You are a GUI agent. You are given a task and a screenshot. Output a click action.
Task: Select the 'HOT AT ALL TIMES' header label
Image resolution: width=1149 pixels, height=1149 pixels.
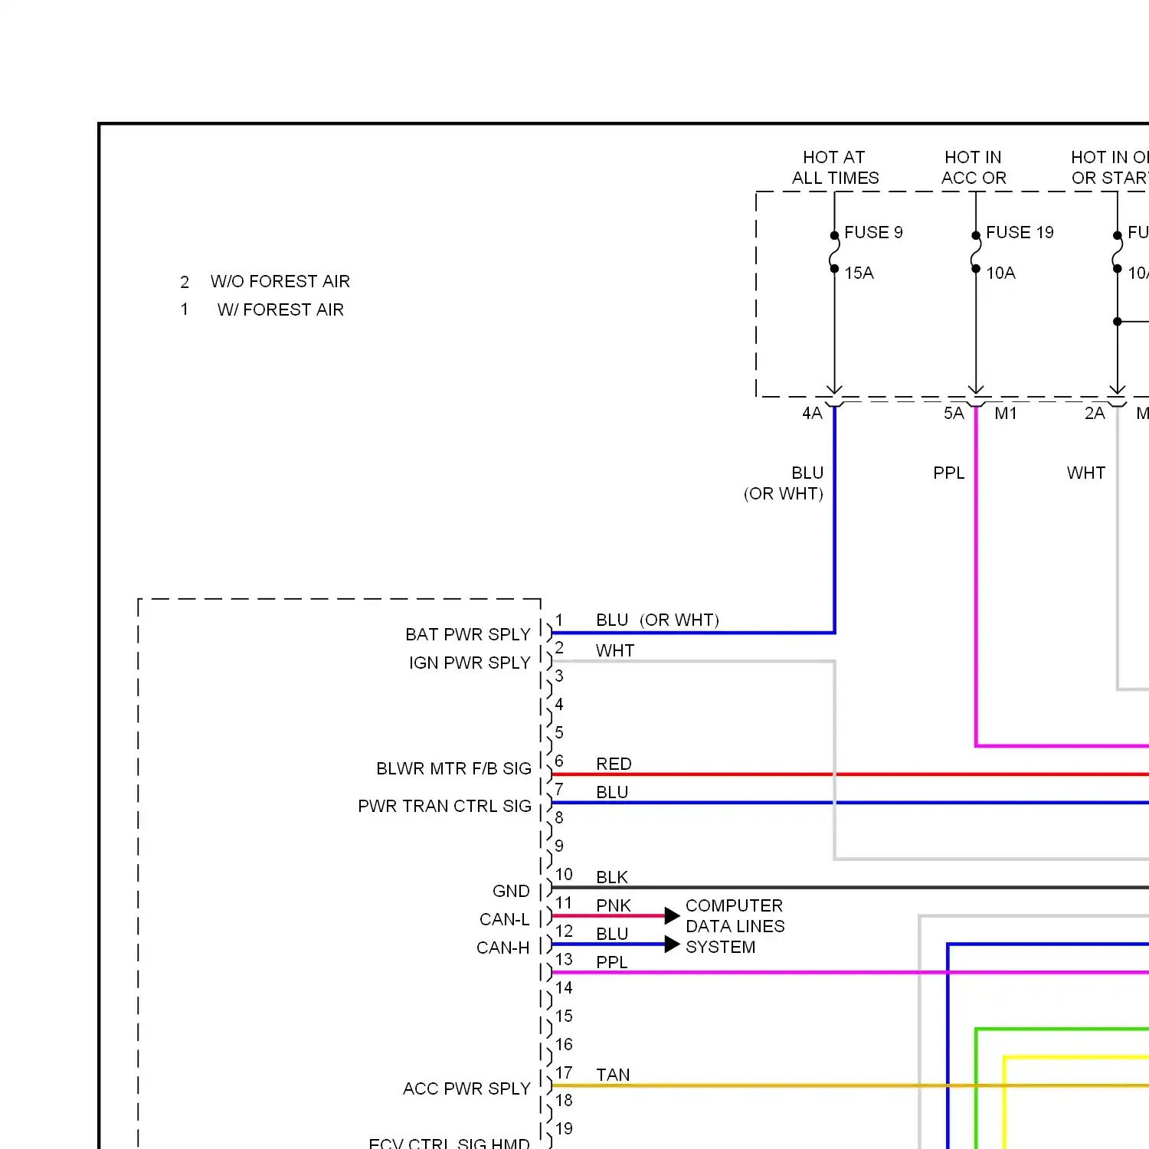point(835,167)
